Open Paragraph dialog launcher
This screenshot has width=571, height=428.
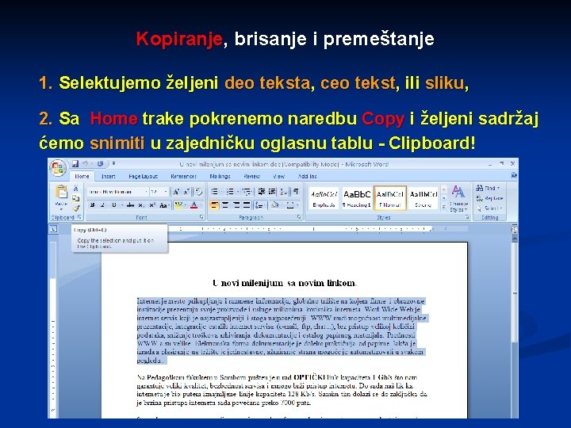[299, 217]
